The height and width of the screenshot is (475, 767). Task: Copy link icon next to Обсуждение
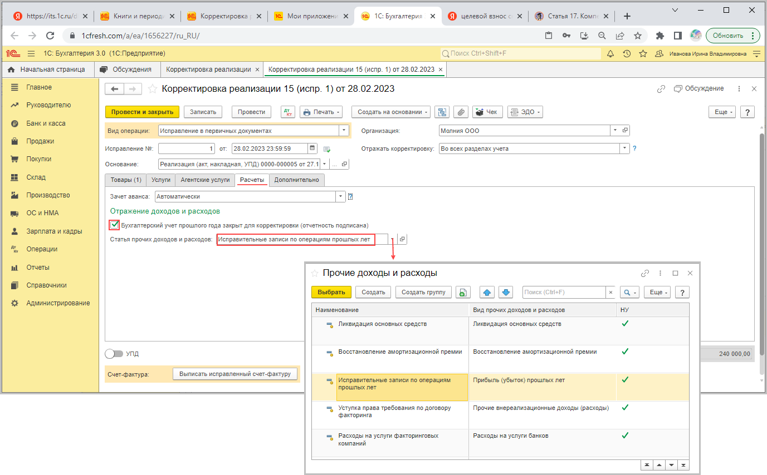point(661,89)
